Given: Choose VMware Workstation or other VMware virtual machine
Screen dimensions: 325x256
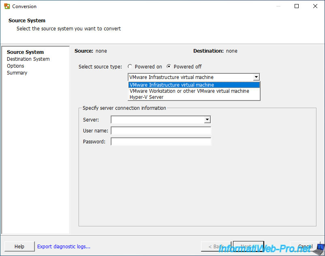Looking at the screenshot, I should 194,91.
